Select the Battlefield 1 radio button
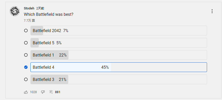This screenshot has width=222, height=100. coord(26,55)
